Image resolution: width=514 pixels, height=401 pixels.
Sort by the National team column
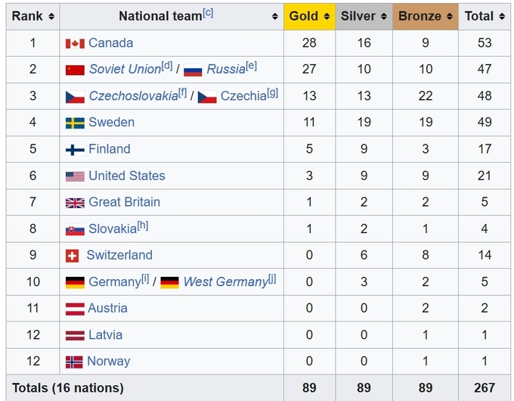[x=275, y=16]
